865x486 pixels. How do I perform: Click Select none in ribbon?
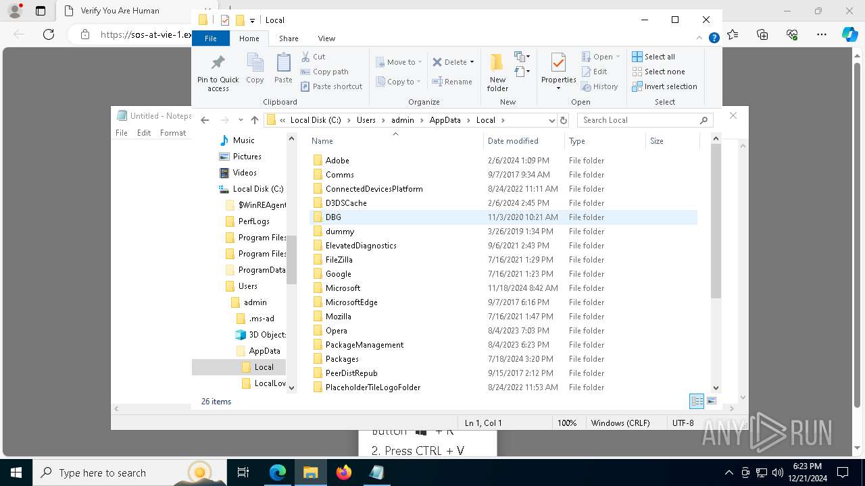(658, 72)
